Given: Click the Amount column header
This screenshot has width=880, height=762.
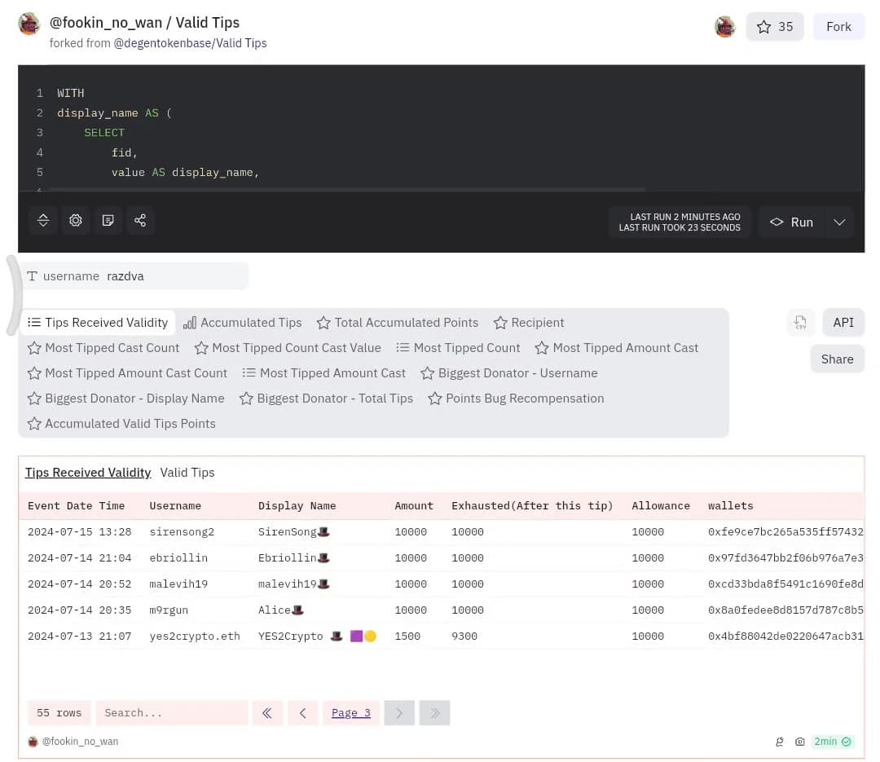Looking at the screenshot, I should [x=414, y=506].
